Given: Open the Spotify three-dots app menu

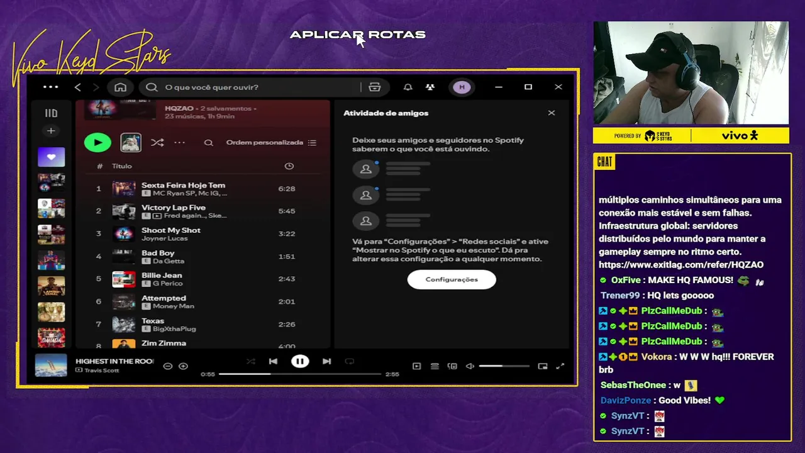Looking at the screenshot, I should (51, 87).
